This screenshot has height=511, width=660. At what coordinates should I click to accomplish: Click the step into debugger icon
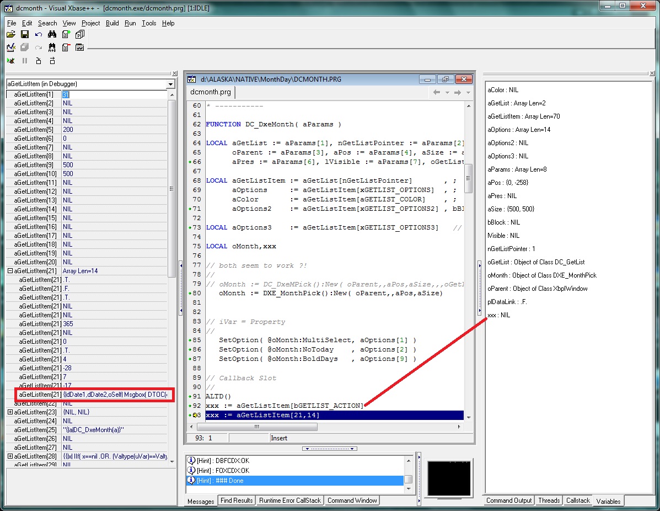point(38,61)
